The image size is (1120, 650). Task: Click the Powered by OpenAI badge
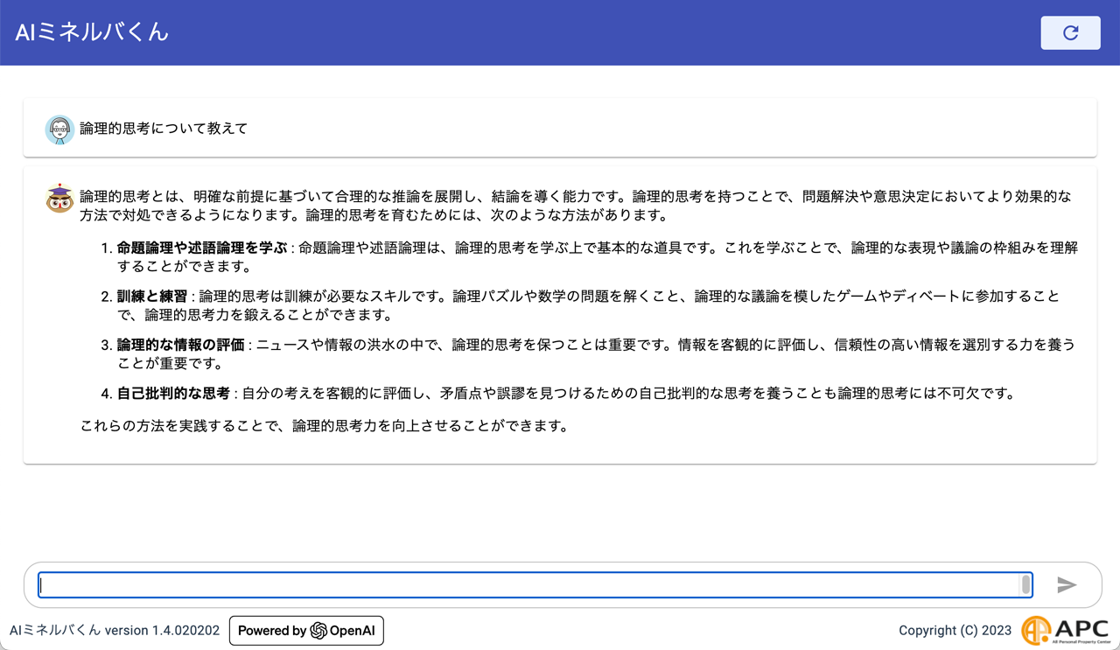(x=306, y=631)
